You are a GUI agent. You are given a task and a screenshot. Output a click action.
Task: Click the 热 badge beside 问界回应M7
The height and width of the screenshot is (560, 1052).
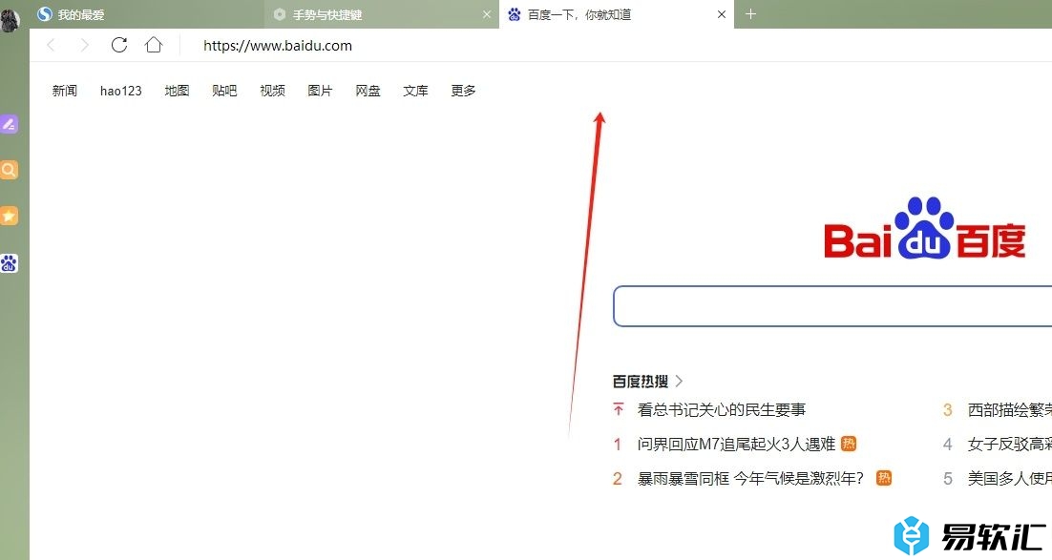pos(849,444)
